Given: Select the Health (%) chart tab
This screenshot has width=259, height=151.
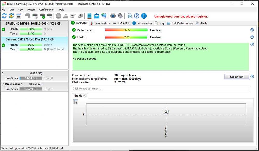Looking at the screenshot, I should click(x=80, y=96).
